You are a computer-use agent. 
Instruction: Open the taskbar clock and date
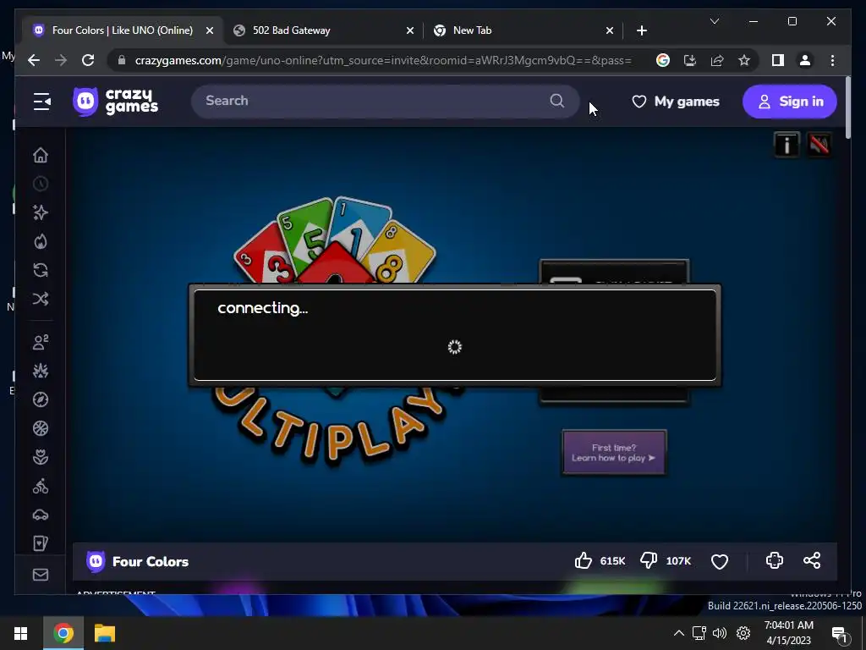tap(788, 633)
